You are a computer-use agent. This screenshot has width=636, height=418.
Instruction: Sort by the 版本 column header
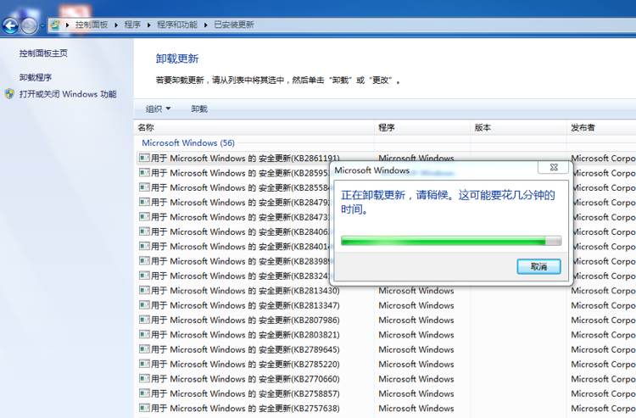click(x=518, y=127)
